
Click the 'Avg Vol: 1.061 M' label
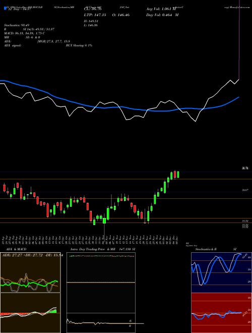click(161, 9)
